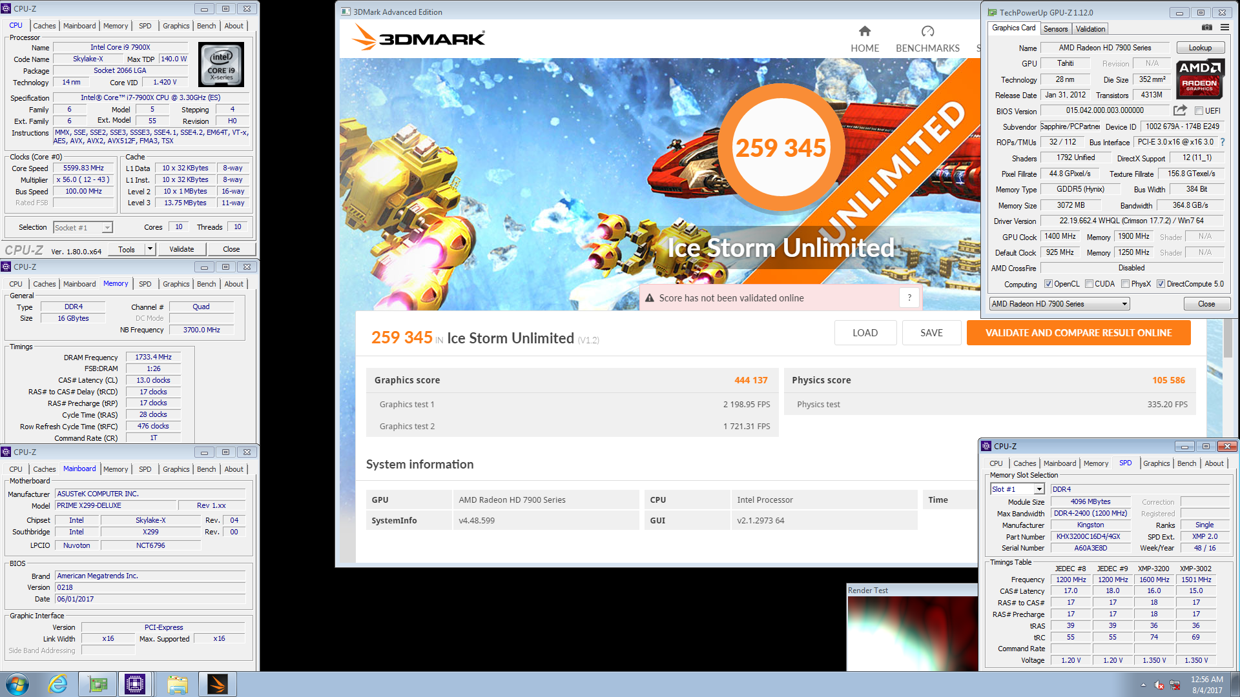Click LOAD result button in 3DMark

pos(865,333)
